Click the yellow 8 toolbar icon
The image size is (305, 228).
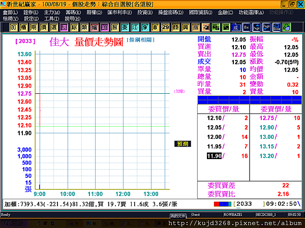coord(155,27)
